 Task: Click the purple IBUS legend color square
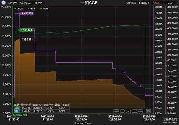28,9
